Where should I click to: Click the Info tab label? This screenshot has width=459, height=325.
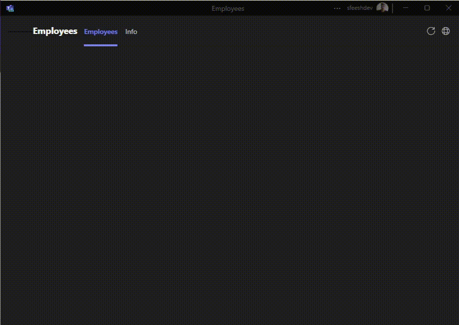point(131,32)
